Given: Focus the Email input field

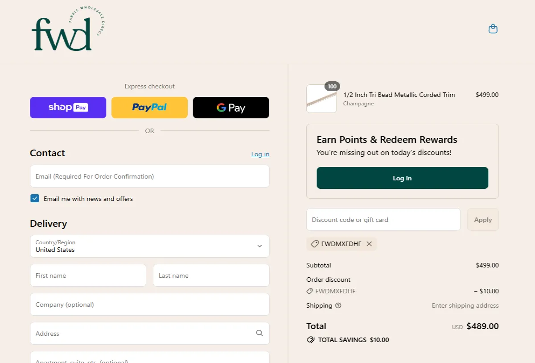Looking at the screenshot, I should (x=149, y=176).
